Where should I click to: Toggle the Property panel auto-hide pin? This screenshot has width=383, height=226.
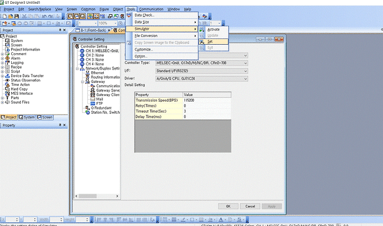point(60,125)
